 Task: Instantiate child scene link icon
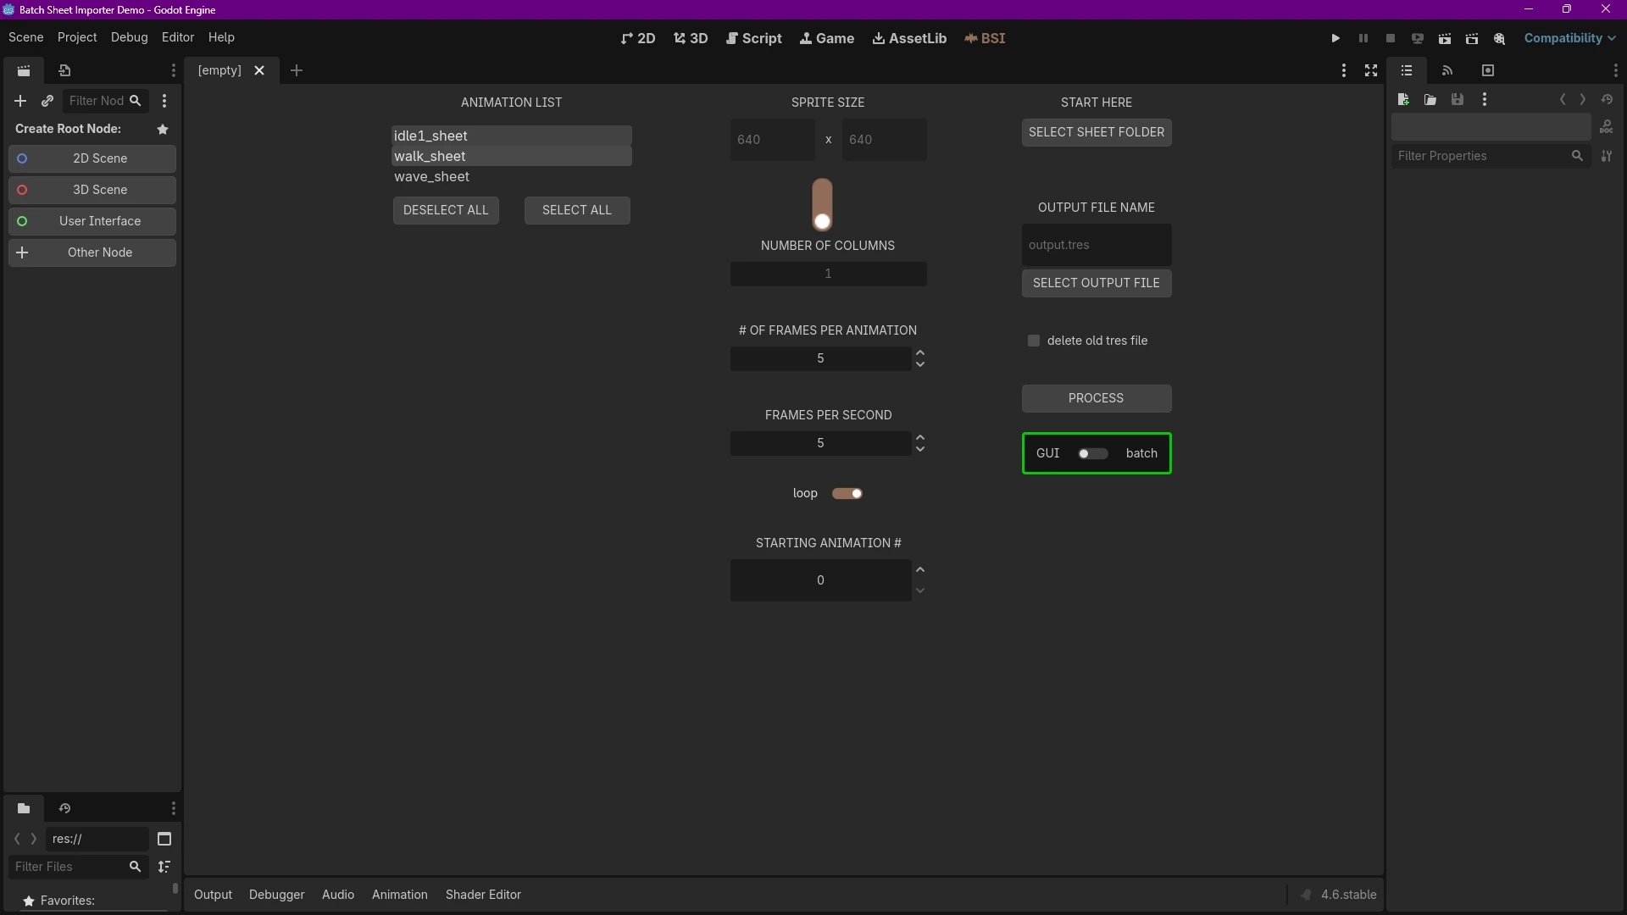pos(47,101)
